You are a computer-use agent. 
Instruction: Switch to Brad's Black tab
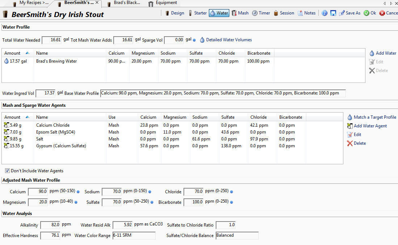pyautogui.click(x=124, y=3)
